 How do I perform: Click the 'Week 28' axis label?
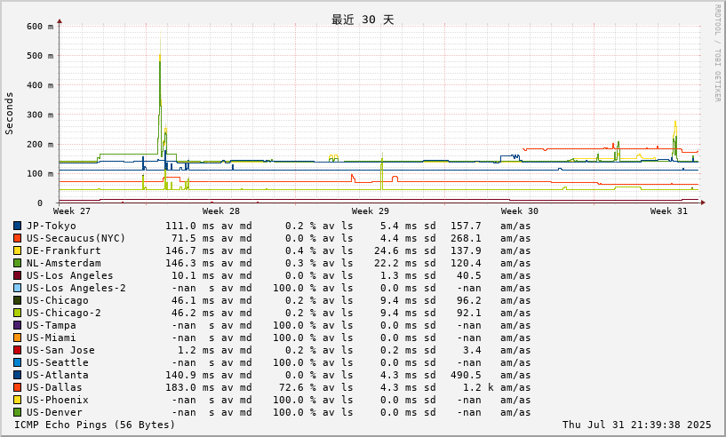click(221, 211)
